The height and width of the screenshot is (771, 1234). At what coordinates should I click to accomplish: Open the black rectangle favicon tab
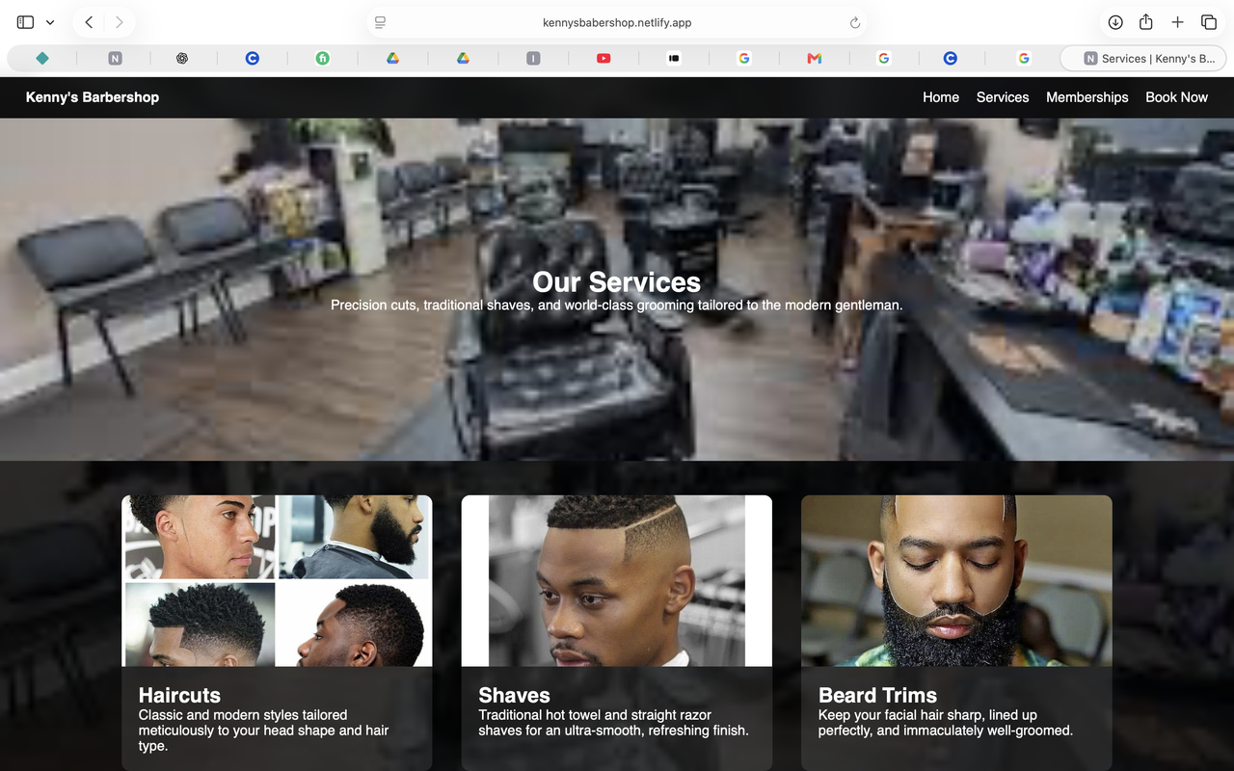(x=674, y=58)
